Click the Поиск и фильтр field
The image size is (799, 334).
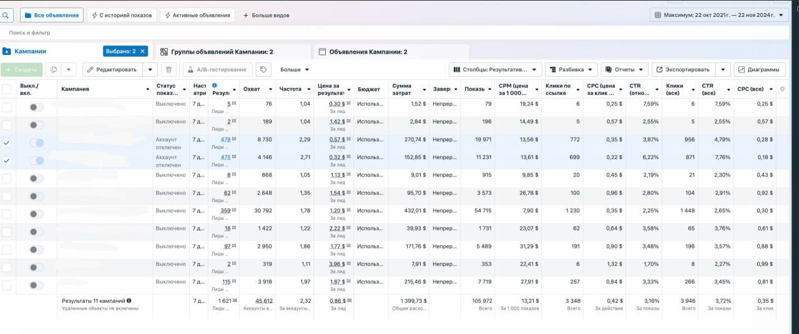(399, 32)
